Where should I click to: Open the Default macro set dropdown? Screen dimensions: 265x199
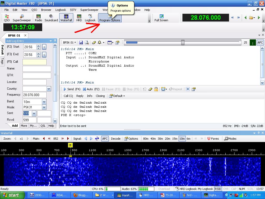point(117,96)
